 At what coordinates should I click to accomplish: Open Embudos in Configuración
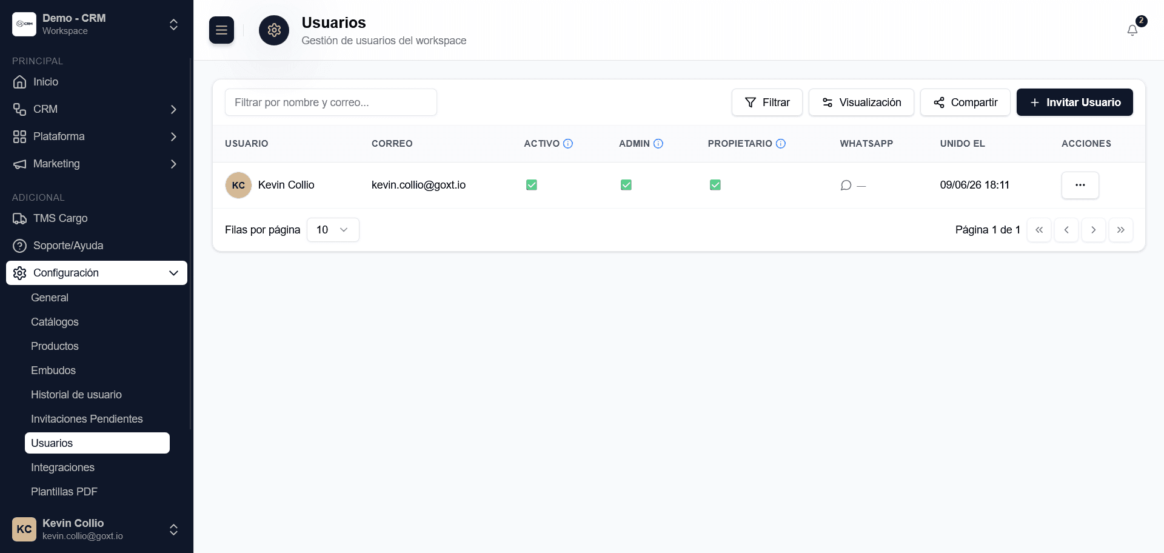coord(53,370)
